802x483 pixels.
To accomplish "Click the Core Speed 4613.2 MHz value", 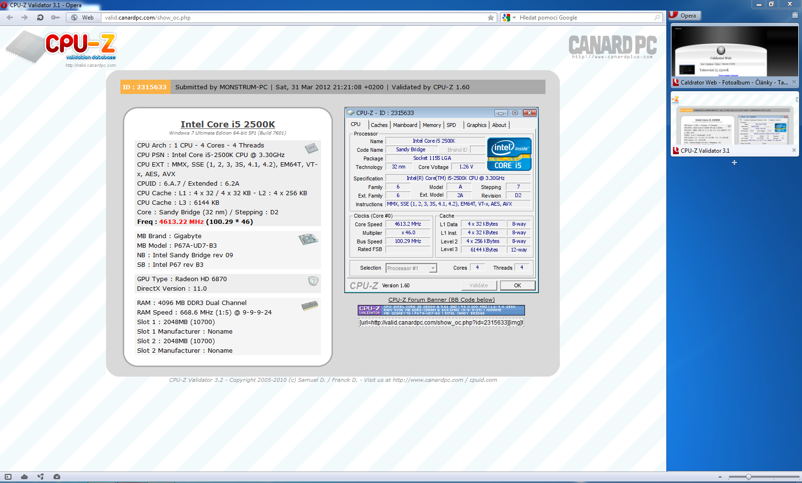I will [408, 224].
